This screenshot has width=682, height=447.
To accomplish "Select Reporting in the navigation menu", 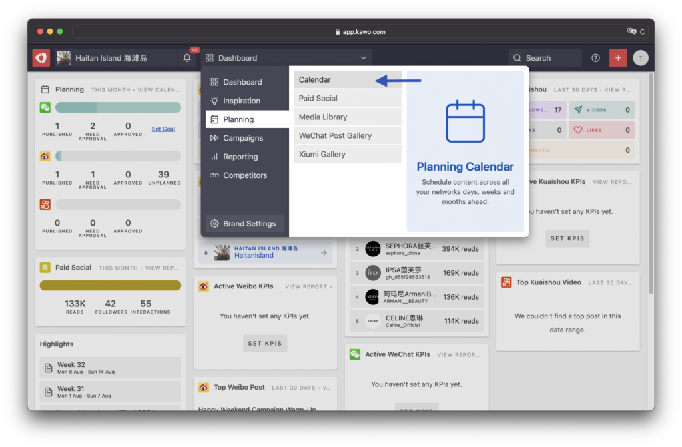I will coord(245,157).
